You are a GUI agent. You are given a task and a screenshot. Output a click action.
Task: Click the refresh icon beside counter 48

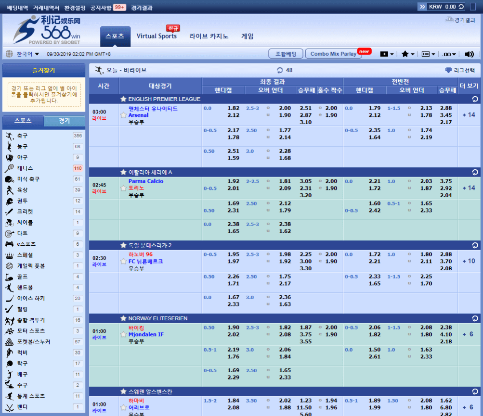280,70
